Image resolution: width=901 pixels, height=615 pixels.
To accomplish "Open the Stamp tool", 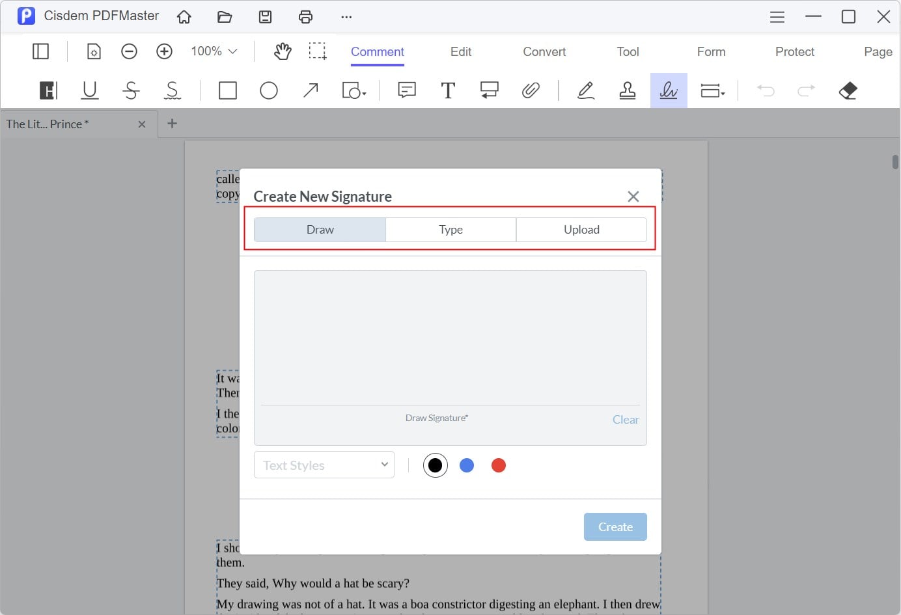I will point(627,90).
